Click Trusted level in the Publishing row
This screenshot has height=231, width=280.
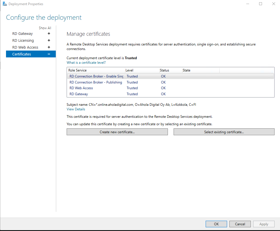pos(132,82)
